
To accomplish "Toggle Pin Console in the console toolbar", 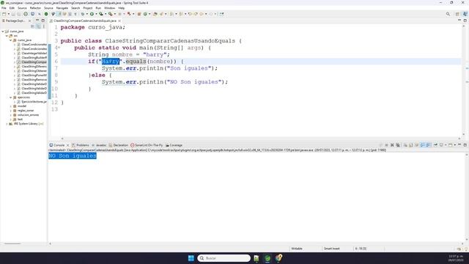I will [x=435, y=145].
